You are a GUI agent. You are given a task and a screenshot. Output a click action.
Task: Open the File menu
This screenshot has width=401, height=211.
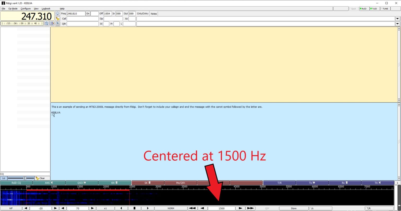coord(3,9)
